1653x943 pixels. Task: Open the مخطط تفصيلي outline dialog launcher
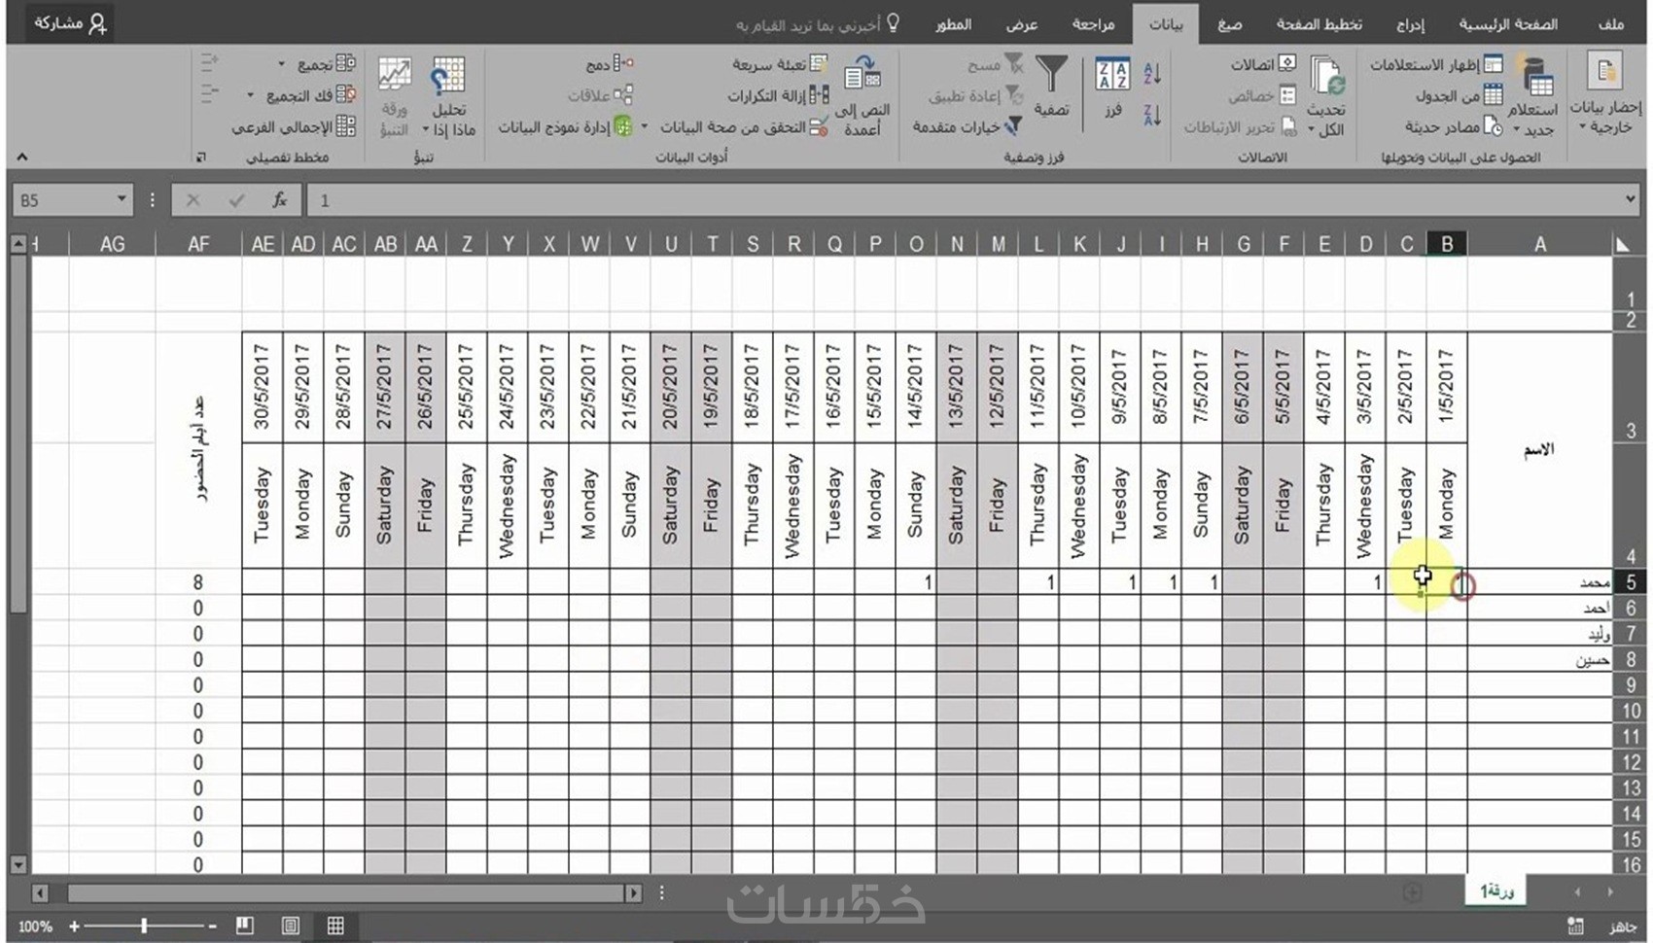tap(201, 157)
